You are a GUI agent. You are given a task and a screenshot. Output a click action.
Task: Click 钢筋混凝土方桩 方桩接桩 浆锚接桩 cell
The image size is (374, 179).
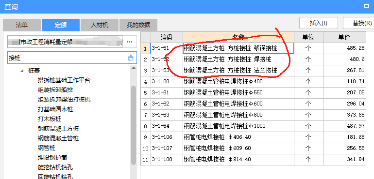click(x=238, y=48)
